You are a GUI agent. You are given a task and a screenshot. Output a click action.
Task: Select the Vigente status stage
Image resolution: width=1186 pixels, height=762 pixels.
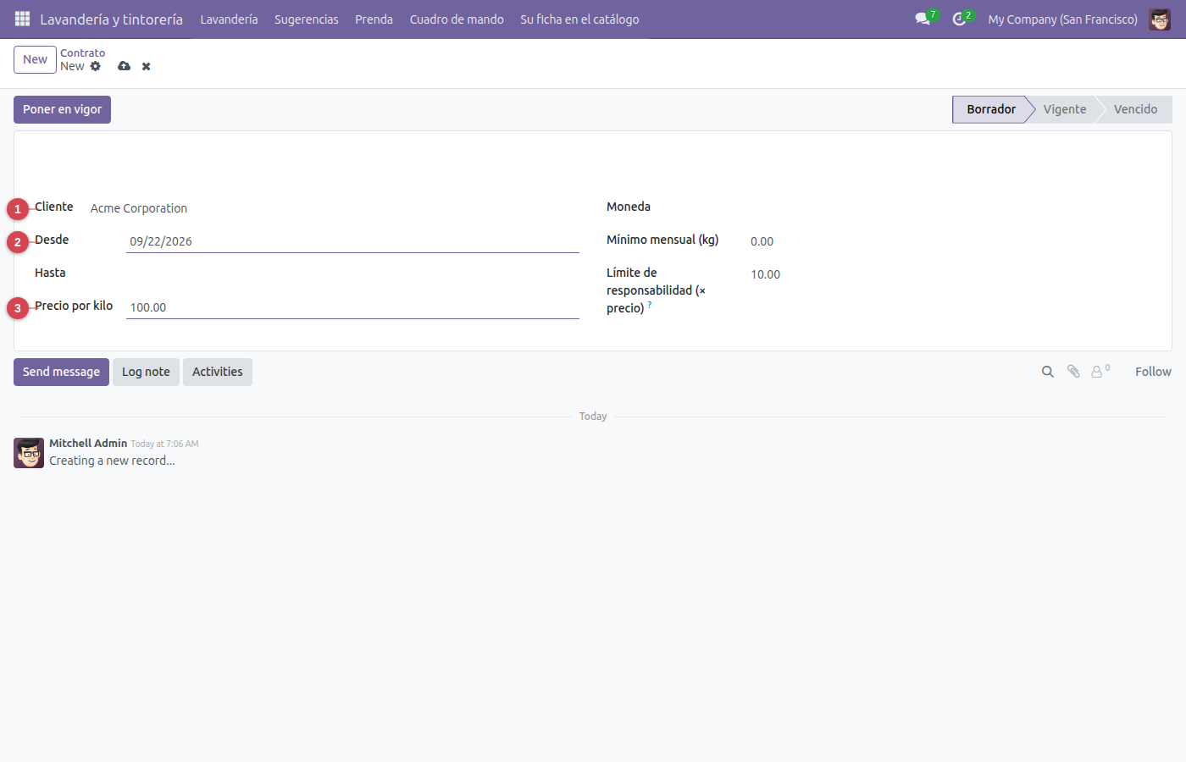click(1064, 109)
